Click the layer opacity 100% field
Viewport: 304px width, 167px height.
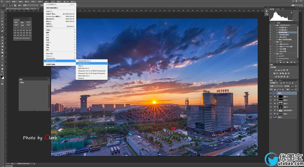coord(293,86)
